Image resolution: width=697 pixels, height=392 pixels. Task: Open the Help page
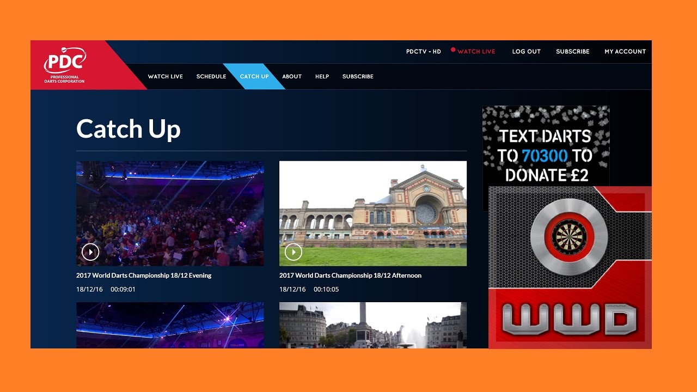click(x=322, y=77)
